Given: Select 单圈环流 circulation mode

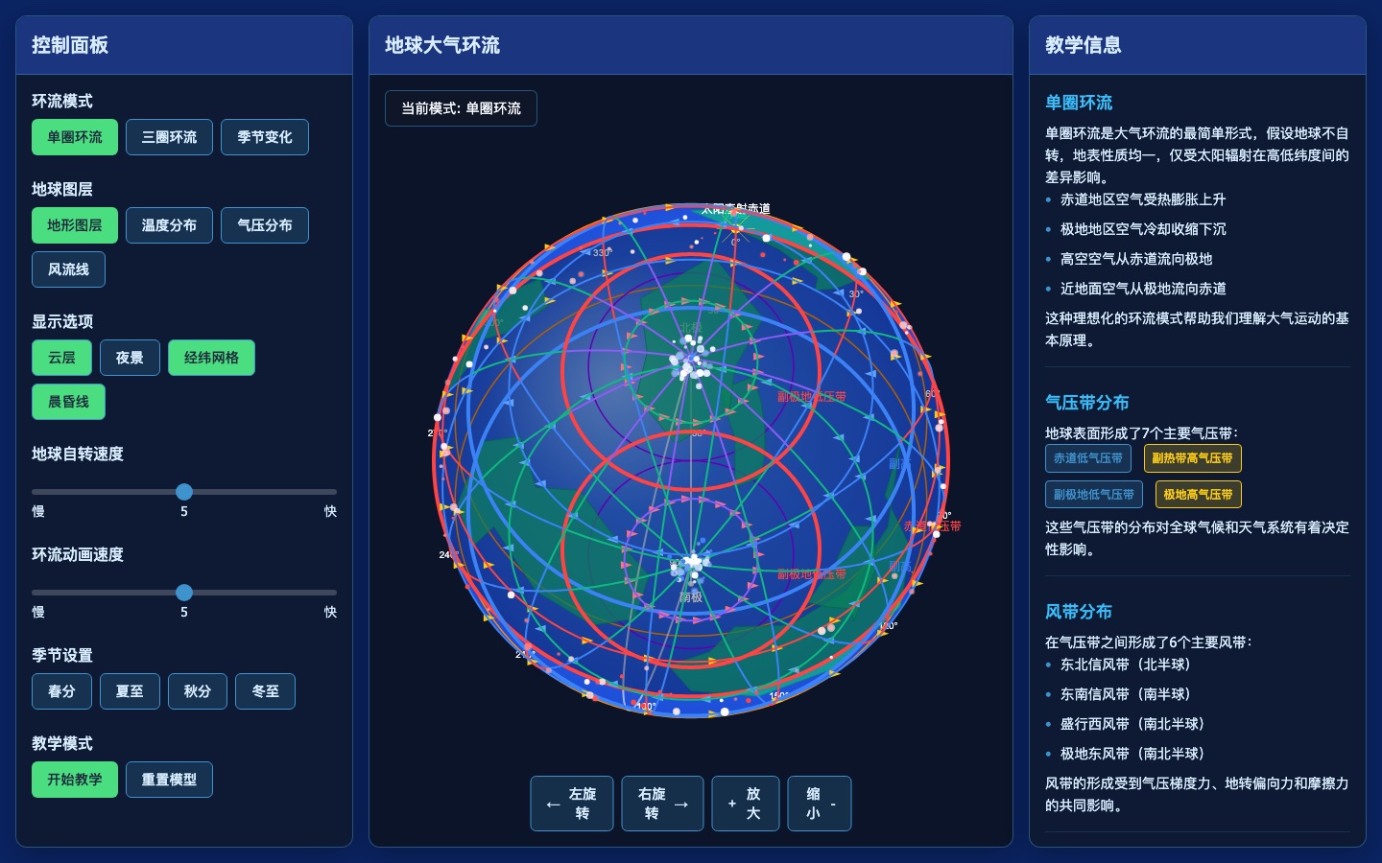Looking at the screenshot, I should [75, 137].
